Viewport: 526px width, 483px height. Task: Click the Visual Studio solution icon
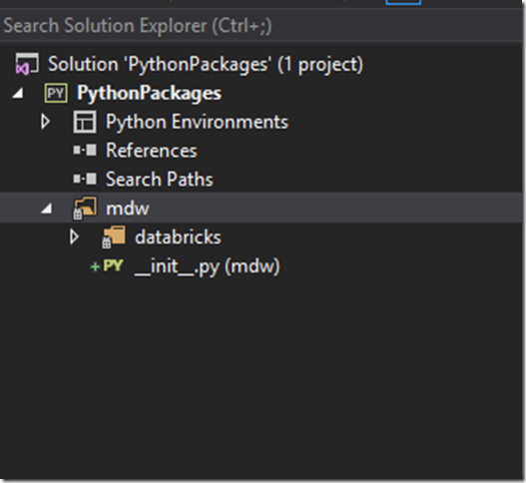[27, 64]
